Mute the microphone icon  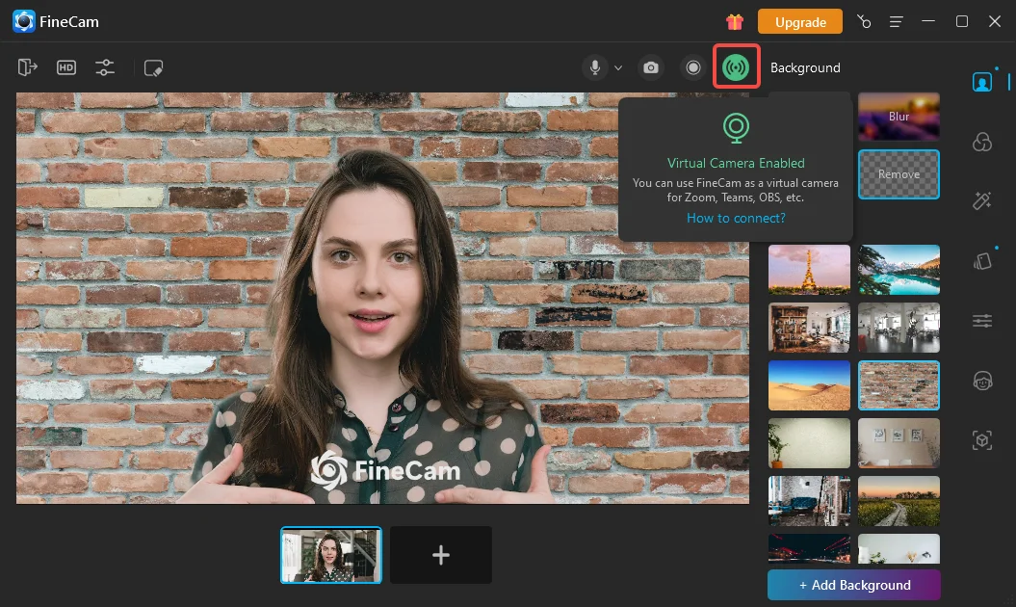point(595,67)
